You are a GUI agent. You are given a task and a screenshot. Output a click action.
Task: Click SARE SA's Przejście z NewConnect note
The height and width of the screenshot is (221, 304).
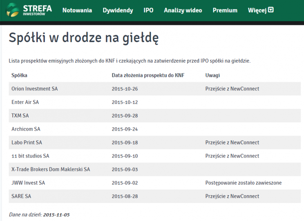pyautogui.click(x=232, y=196)
